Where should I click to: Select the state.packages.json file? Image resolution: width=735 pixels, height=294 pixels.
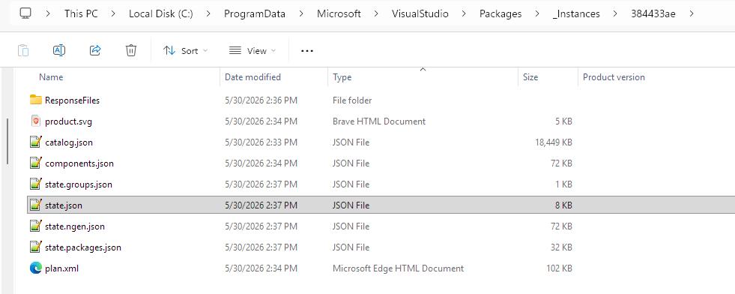pyautogui.click(x=83, y=247)
